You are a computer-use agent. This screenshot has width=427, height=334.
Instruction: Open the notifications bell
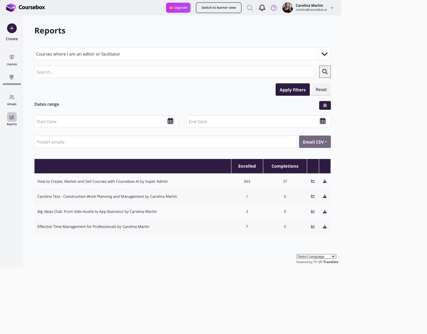click(262, 8)
